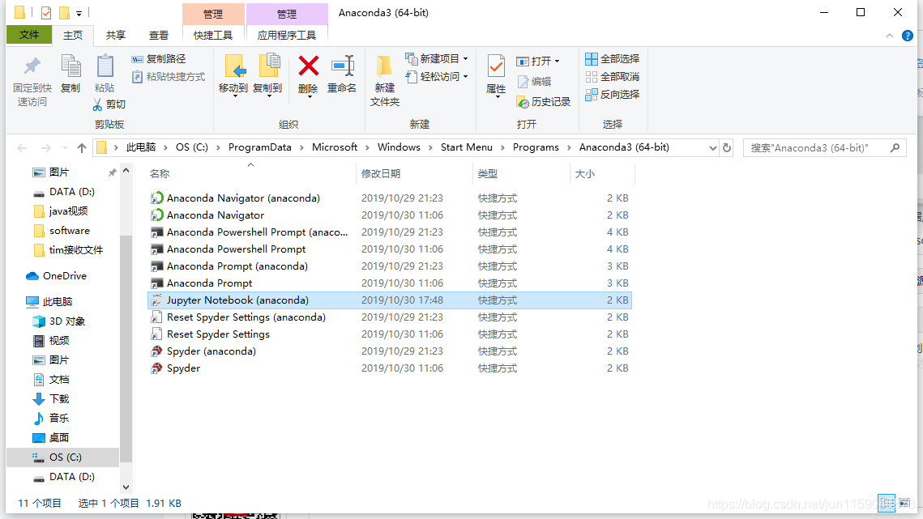Click the forward navigation arrow
This screenshot has width=923, height=519.
click(45, 147)
